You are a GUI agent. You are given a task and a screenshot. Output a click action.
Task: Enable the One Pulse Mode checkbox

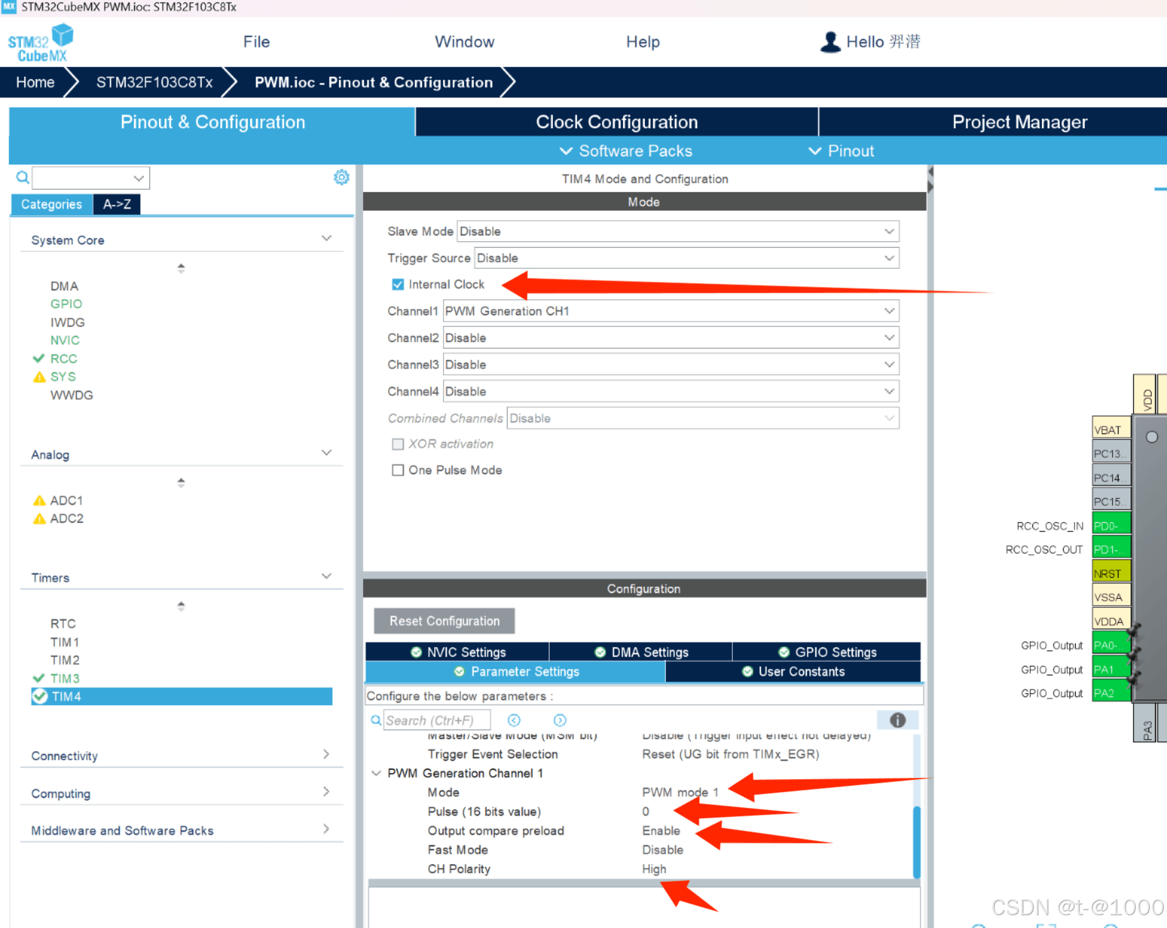[x=398, y=470]
